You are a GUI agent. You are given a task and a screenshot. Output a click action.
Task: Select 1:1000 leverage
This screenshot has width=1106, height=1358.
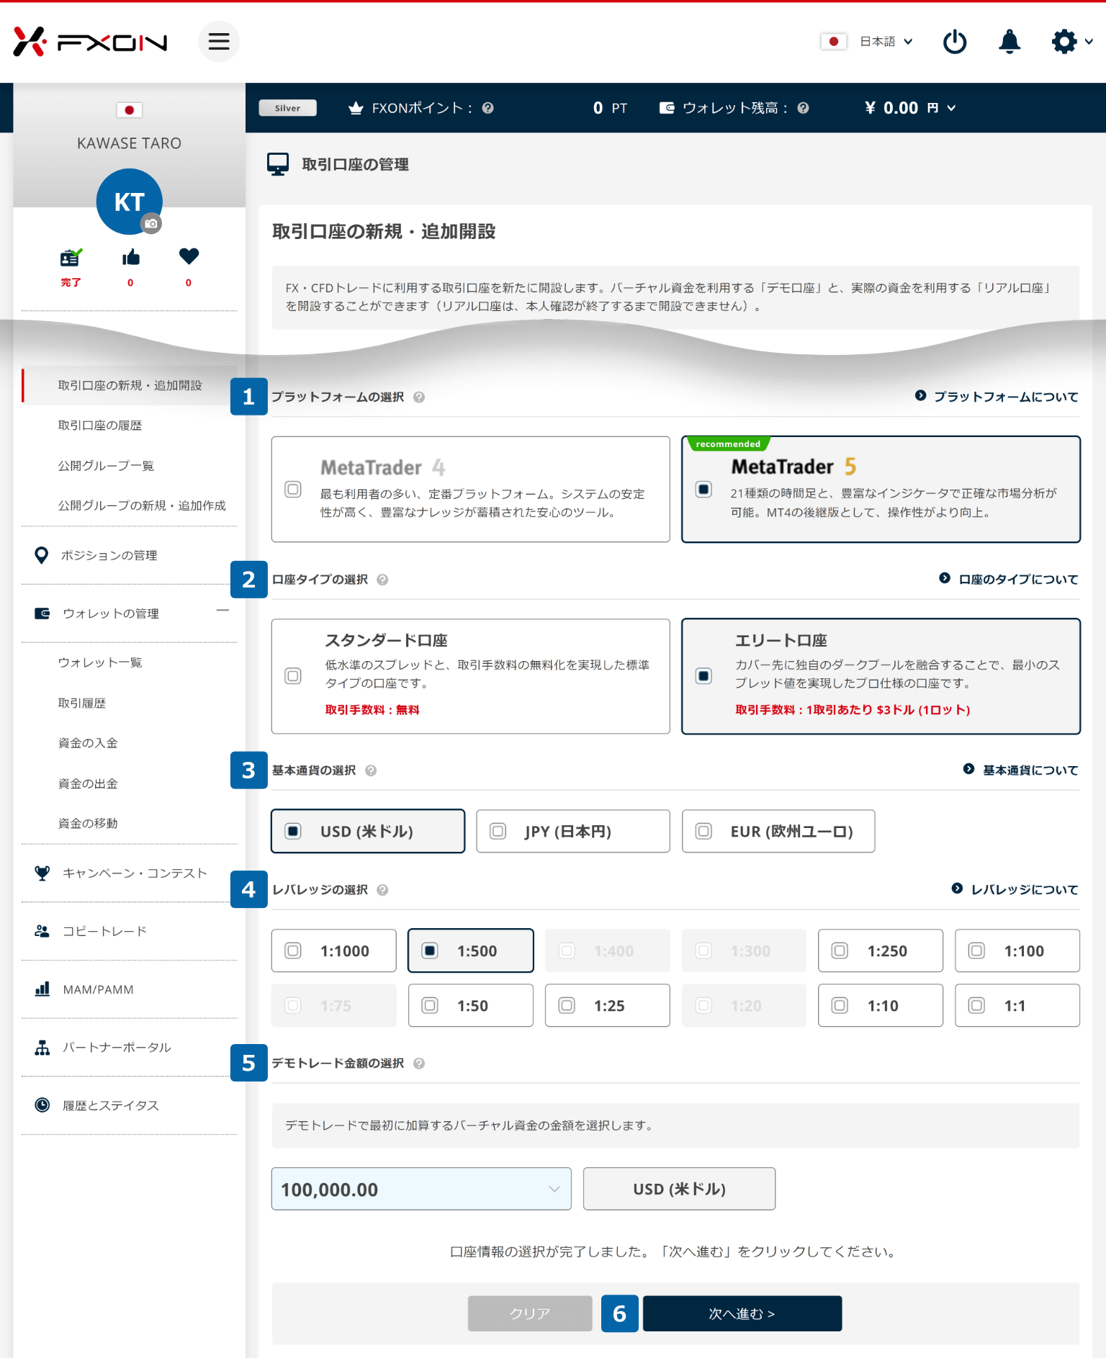pyautogui.click(x=334, y=950)
